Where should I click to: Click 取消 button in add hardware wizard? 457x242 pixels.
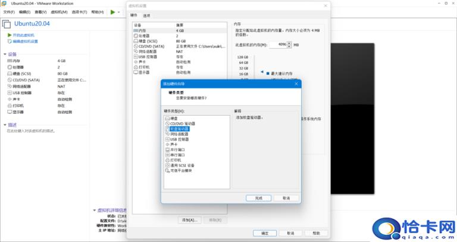click(x=286, y=198)
